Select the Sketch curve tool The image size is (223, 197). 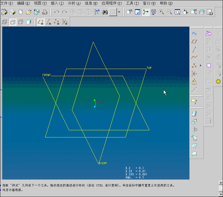coord(194,34)
